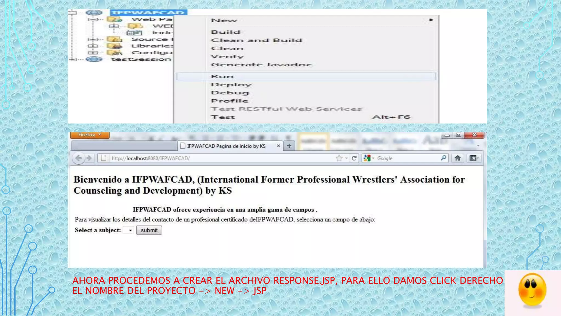
Task: Expand the Libraries node
Action: point(93,46)
